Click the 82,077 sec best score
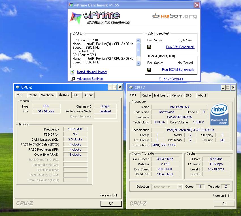Viewport: 241px width, 216px height. (x=185, y=40)
